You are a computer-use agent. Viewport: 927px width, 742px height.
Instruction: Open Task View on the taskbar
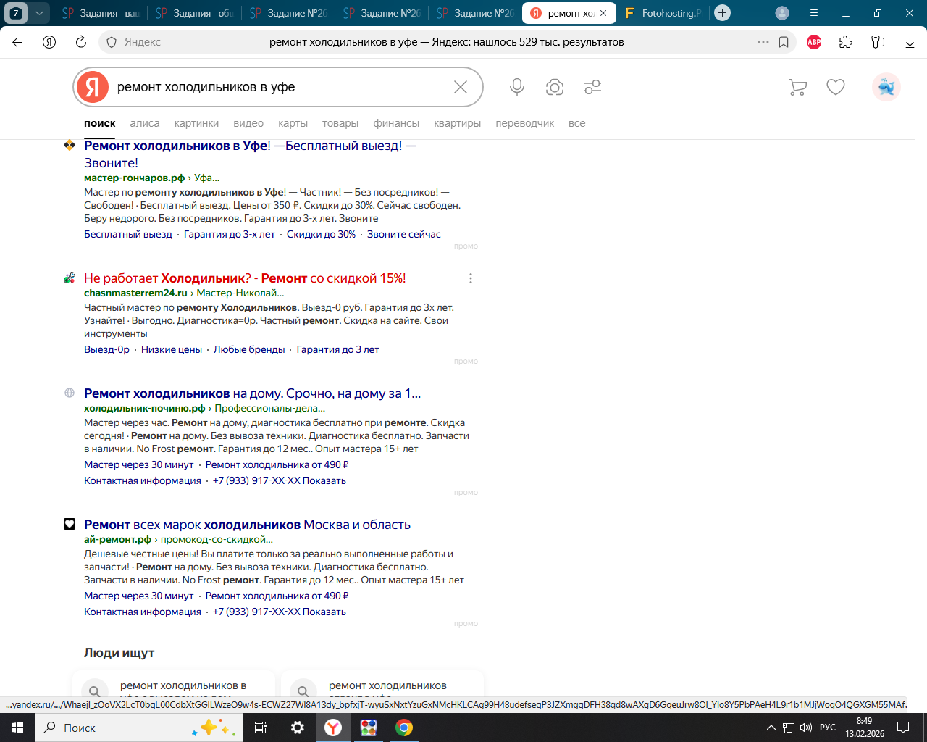pyautogui.click(x=261, y=728)
